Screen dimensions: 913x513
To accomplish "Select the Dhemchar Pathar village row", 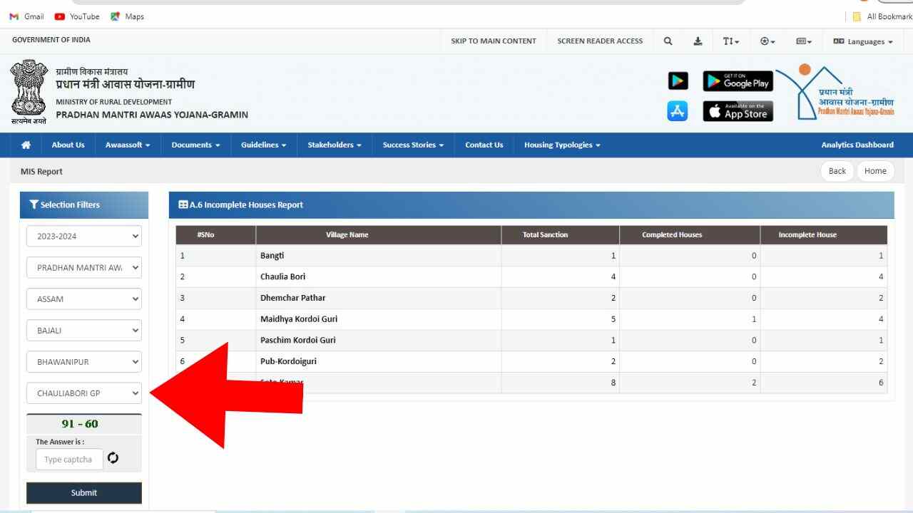I will tap(531, 298).
